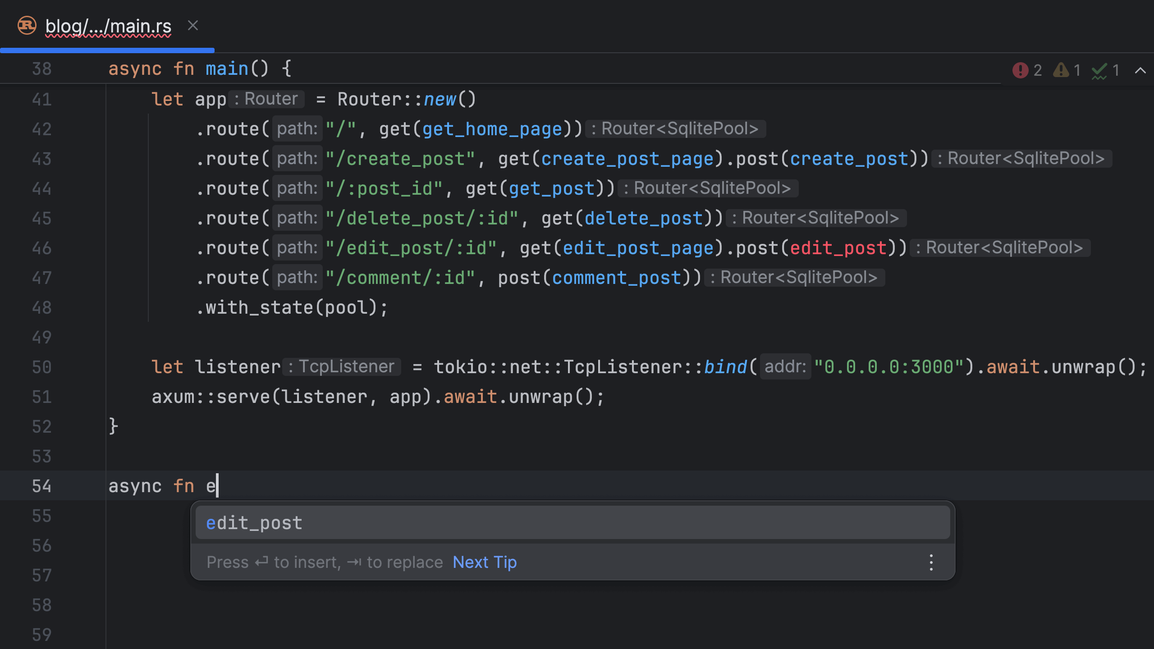Click the Rust file icon in tab
1154x649 pixels.
(x=27, y=25)
